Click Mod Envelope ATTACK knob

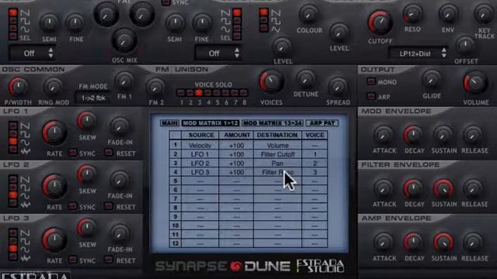pyautogui.click(x=384, y=135)
